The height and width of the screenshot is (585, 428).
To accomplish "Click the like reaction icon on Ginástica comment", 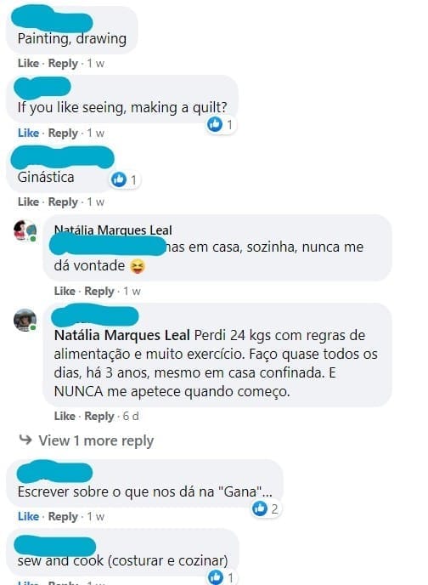I will tap(119, 179).
